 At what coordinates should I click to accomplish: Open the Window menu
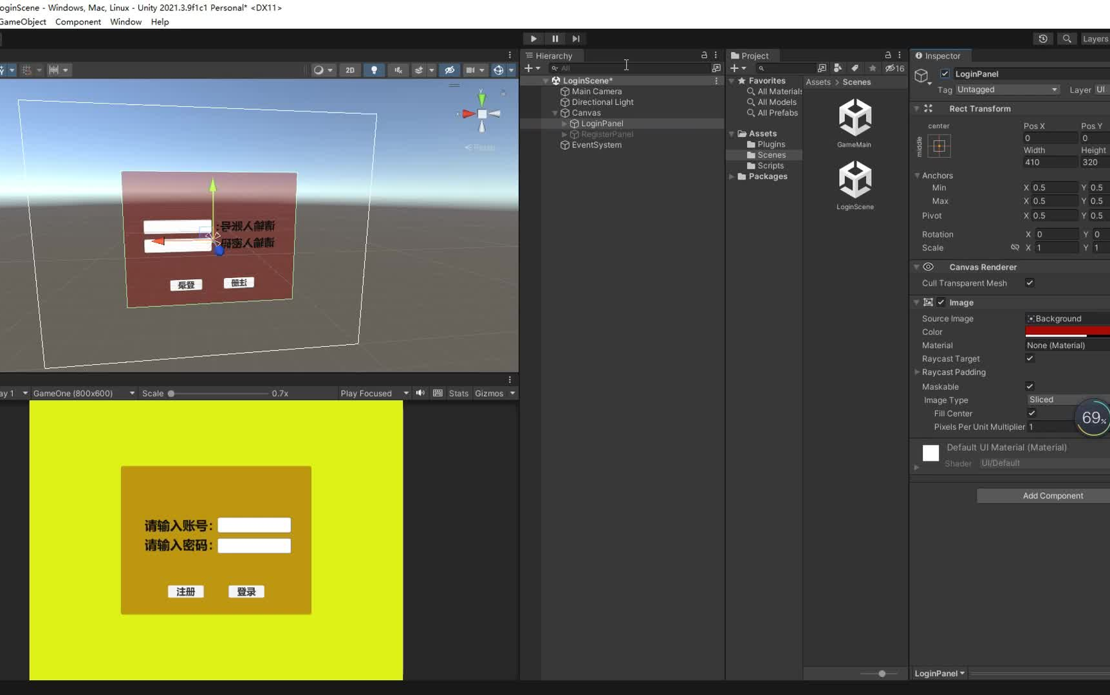[125, 21]
